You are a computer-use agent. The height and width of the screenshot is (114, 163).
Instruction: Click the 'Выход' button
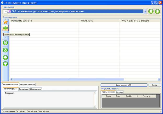tap(155, 85)
